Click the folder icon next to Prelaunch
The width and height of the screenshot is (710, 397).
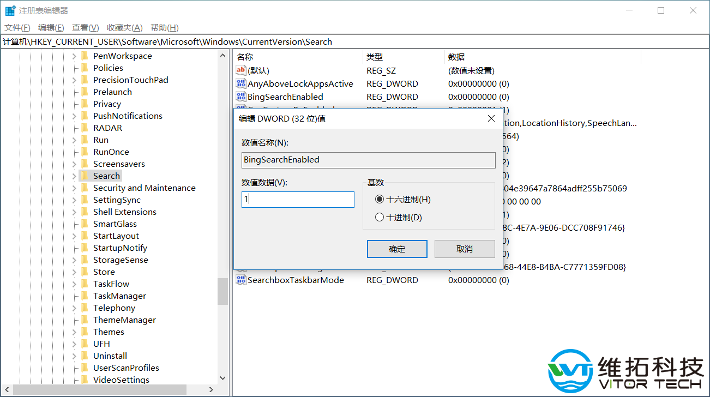point(85,92)
